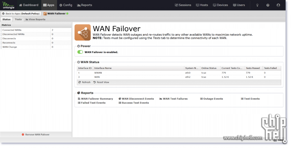291x148 pixels.
Task: Open the View Reports tab
Action: (35, 19)
